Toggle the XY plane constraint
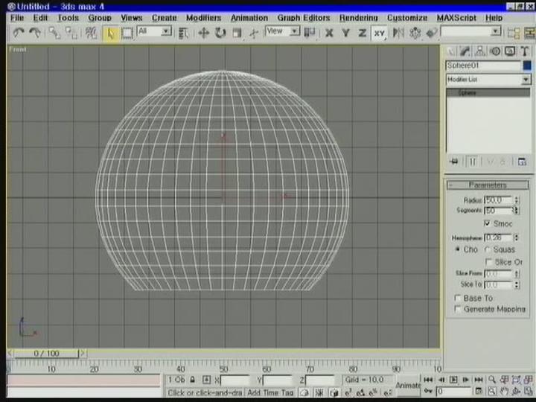This screenshot has height=402, width=536. pos(380,33)
